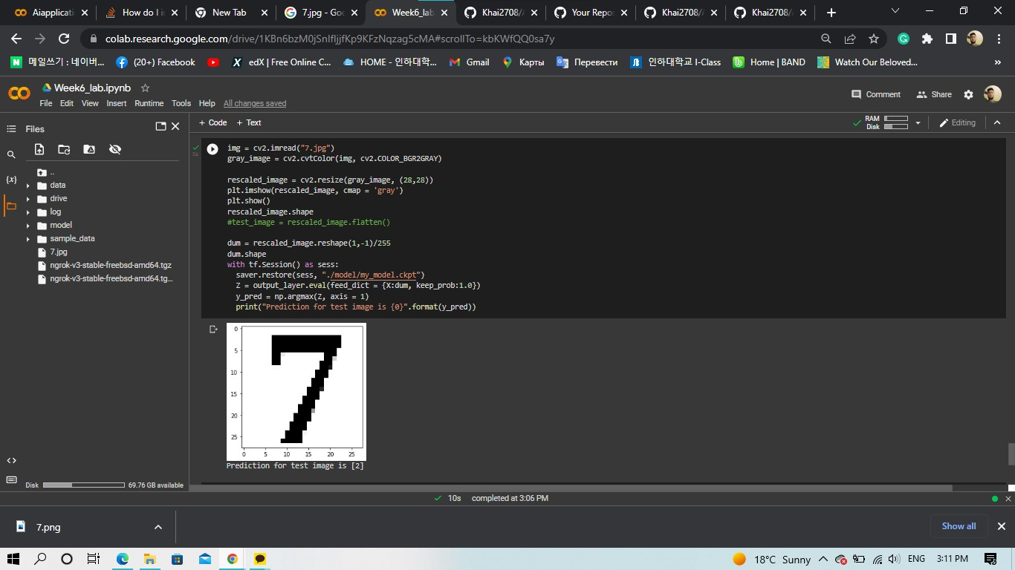Open Colab settings gear
The height and width of the screenshot is (570, 1015).
pos(967,94)
